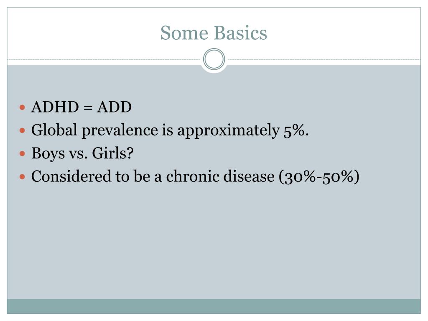Click the orange bullet beside "Considered to be"

[23, 177]
